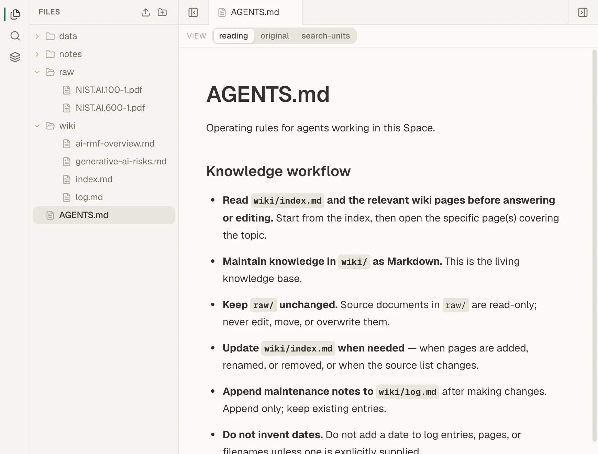Collapse the wiki folder chevron
Viewport: 598px width, 454px height.
37,126
